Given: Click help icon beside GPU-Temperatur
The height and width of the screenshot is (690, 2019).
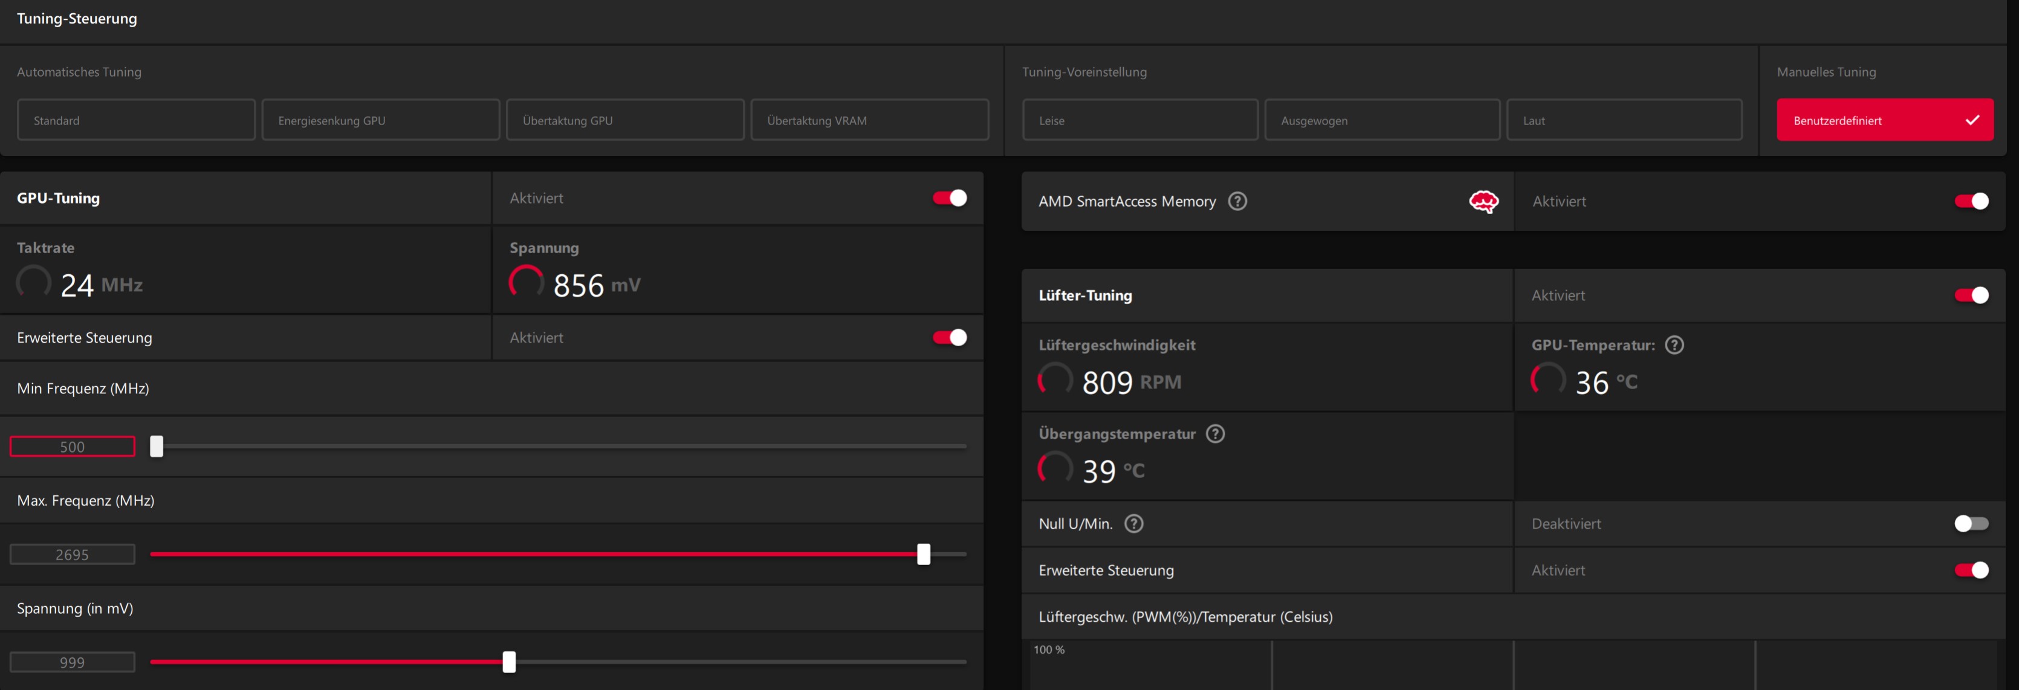Looking at the screenshot, I should point(1674,344).
